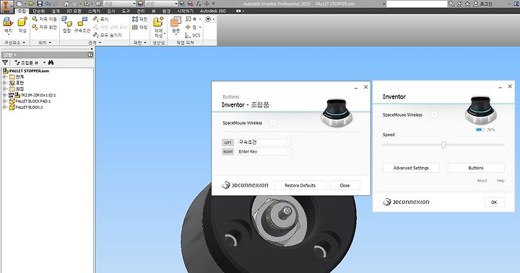Click the Undo arrow in quick access toolbar
The height and width of the screenshot is (273, 520).
pyautogui.click(x=48, y=4)
